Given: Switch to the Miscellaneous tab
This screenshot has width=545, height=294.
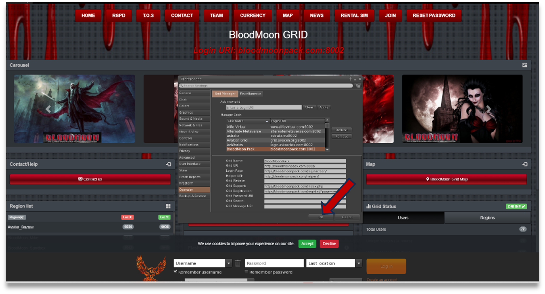Looking at the screenshot, I should point(250,94).
